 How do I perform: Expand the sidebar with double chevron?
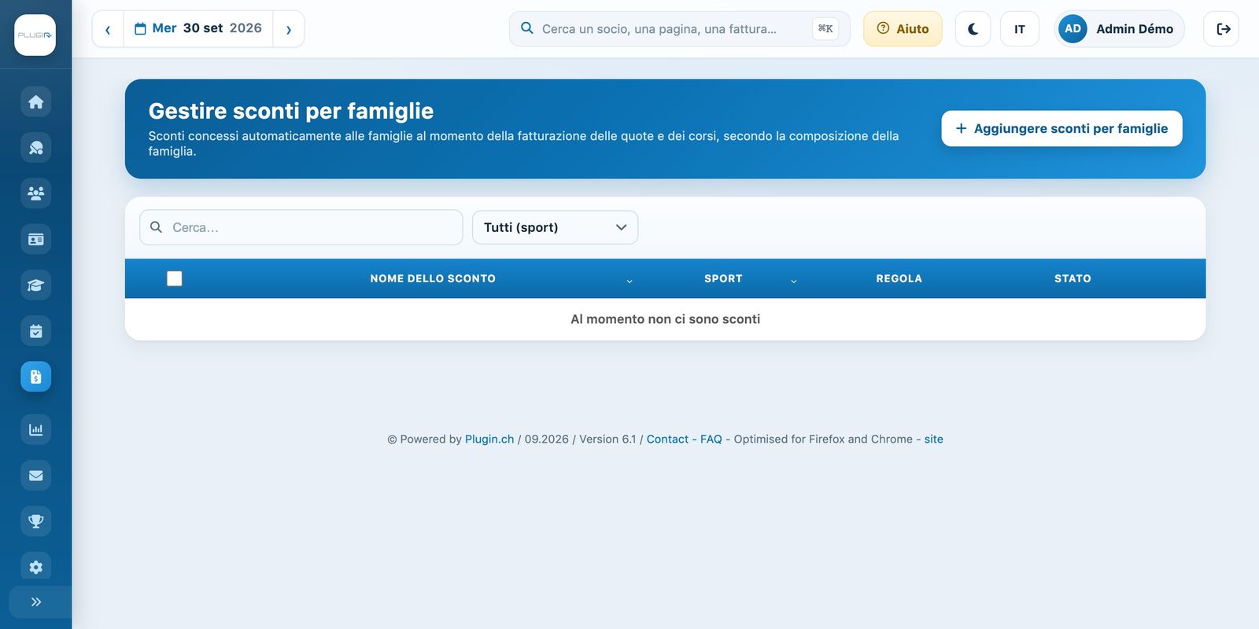(x=36, y=602)
